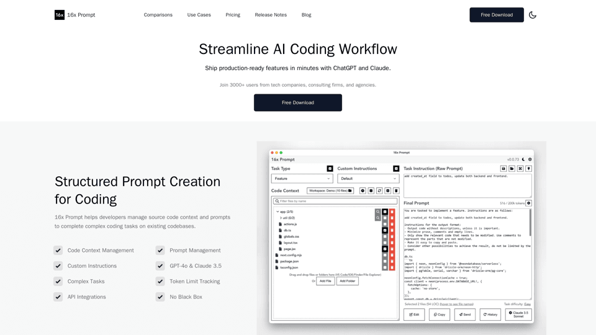The width and height of the screenshot is (596, 335).
Task: Click the edit icon beside Custom Instructions
Action: [x=396, y=168]
